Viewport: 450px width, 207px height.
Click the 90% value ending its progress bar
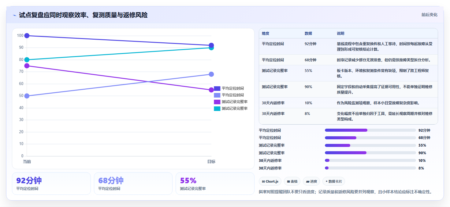422,153
